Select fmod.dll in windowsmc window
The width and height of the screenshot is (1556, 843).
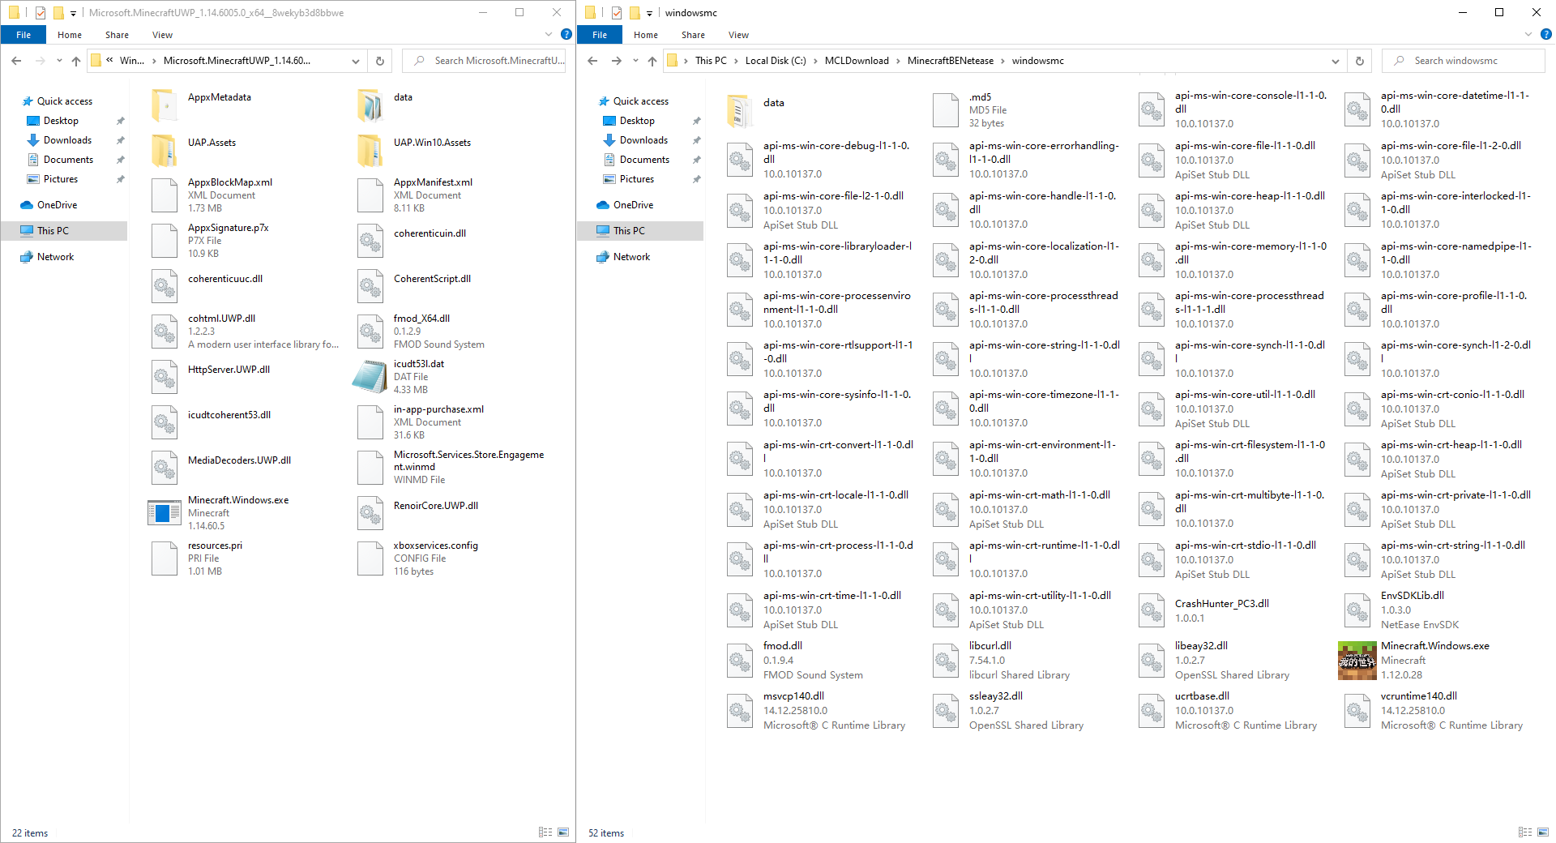pos(819,661)
